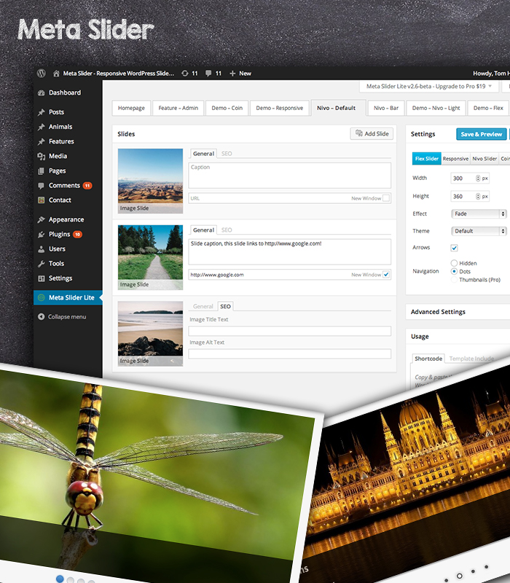This screenshot has height=583, width=510.
Task: Click the Comments icon in sidebar
Action: [x=42, y=185]
